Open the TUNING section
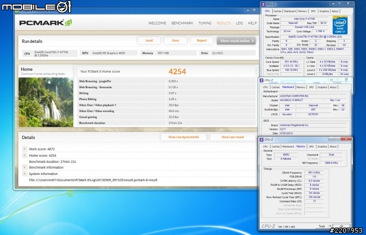The height and width of the screenshot is (235, 366). (205, 23)
